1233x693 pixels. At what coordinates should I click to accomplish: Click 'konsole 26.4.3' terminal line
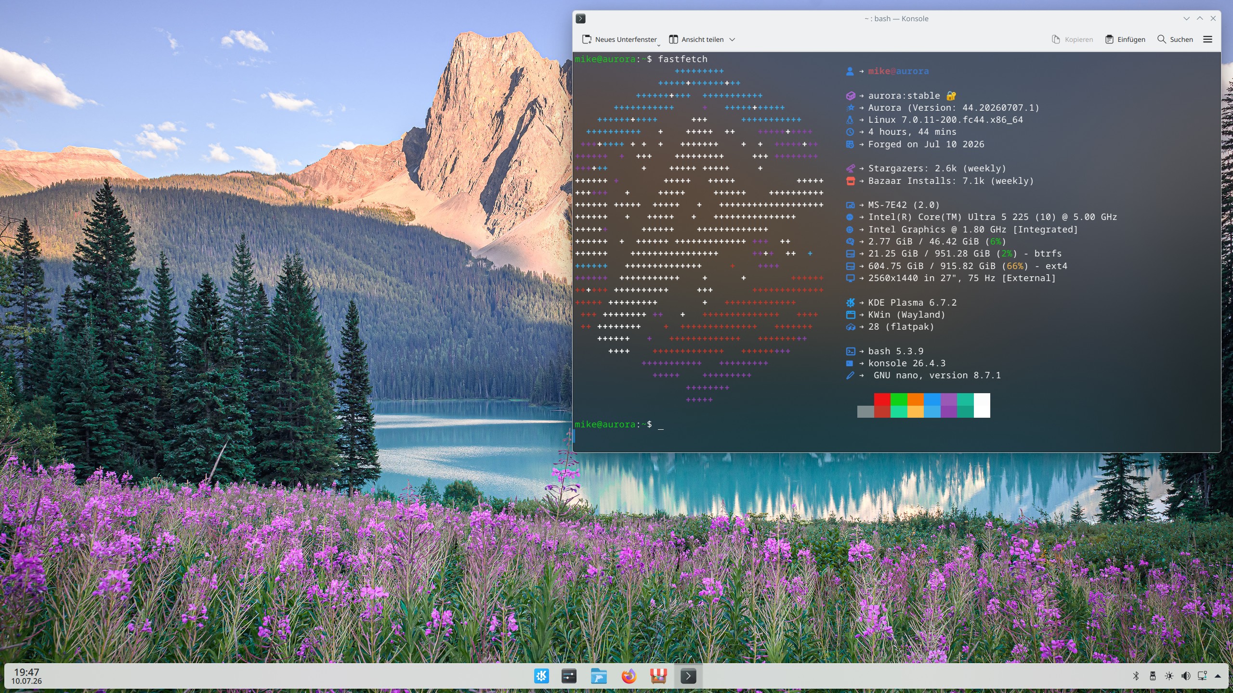point(906,363)
